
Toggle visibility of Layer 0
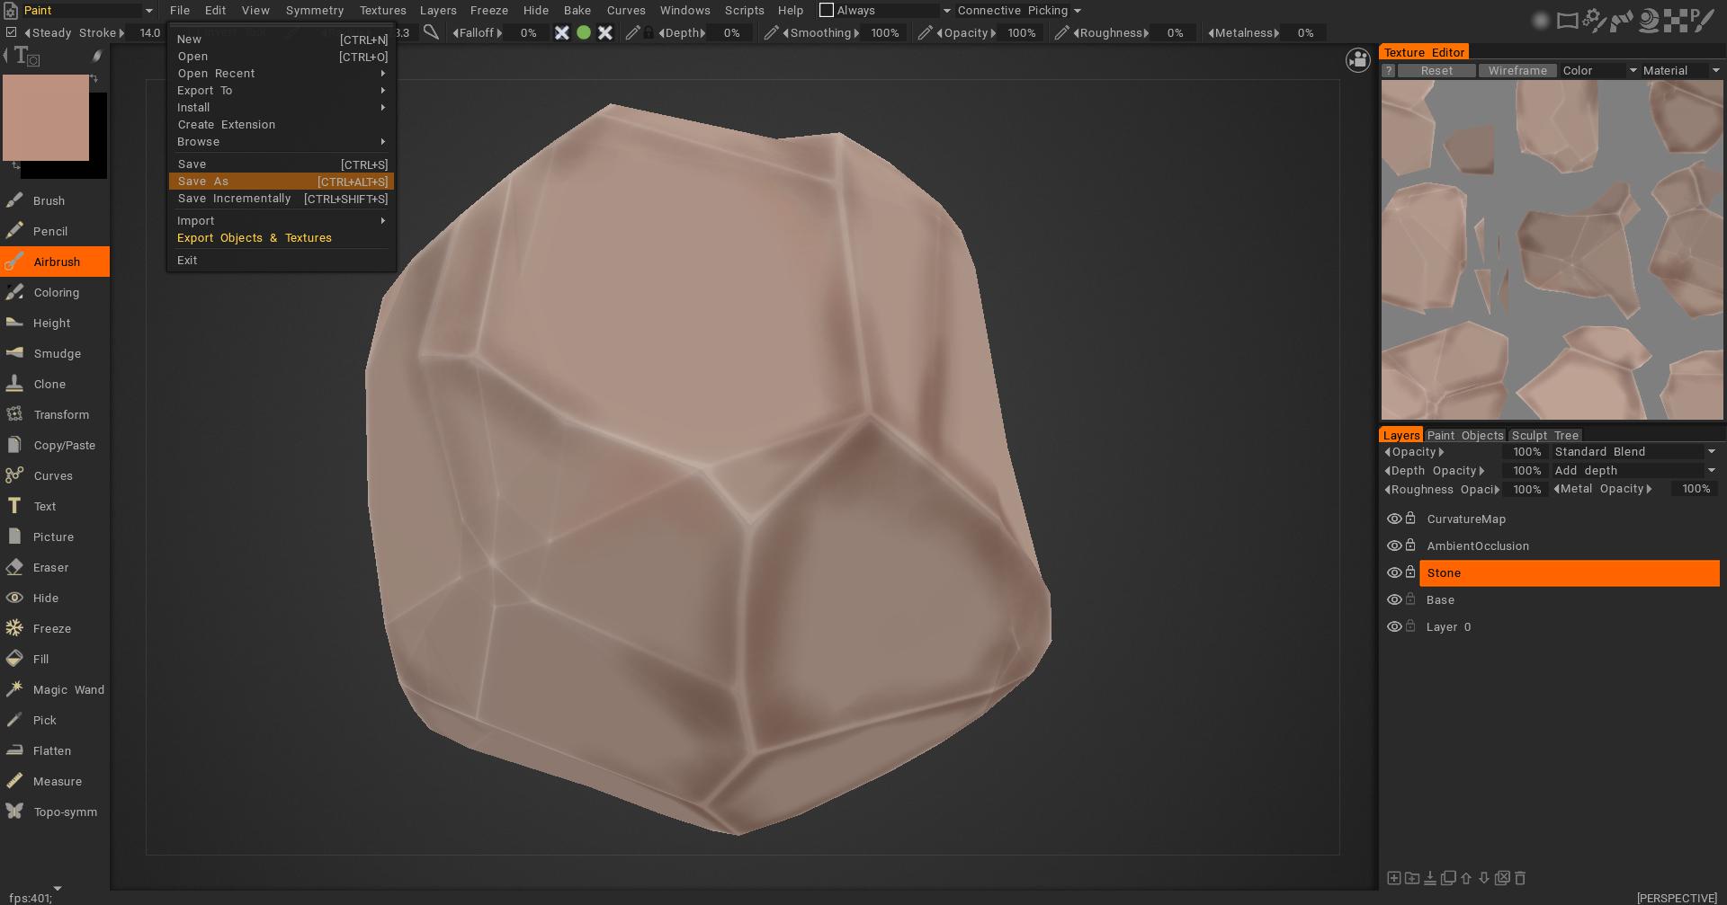[x=1394, y=626]
